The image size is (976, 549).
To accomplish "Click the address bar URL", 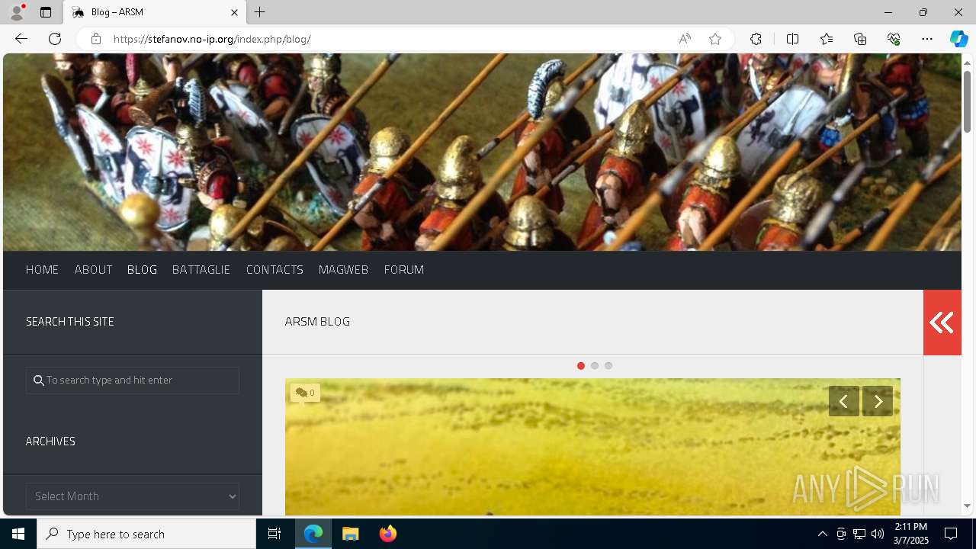I will 212,39.
